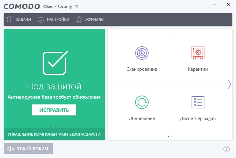
Task: Click the upward chevron above the security components bar
Action: pos(54,127)
